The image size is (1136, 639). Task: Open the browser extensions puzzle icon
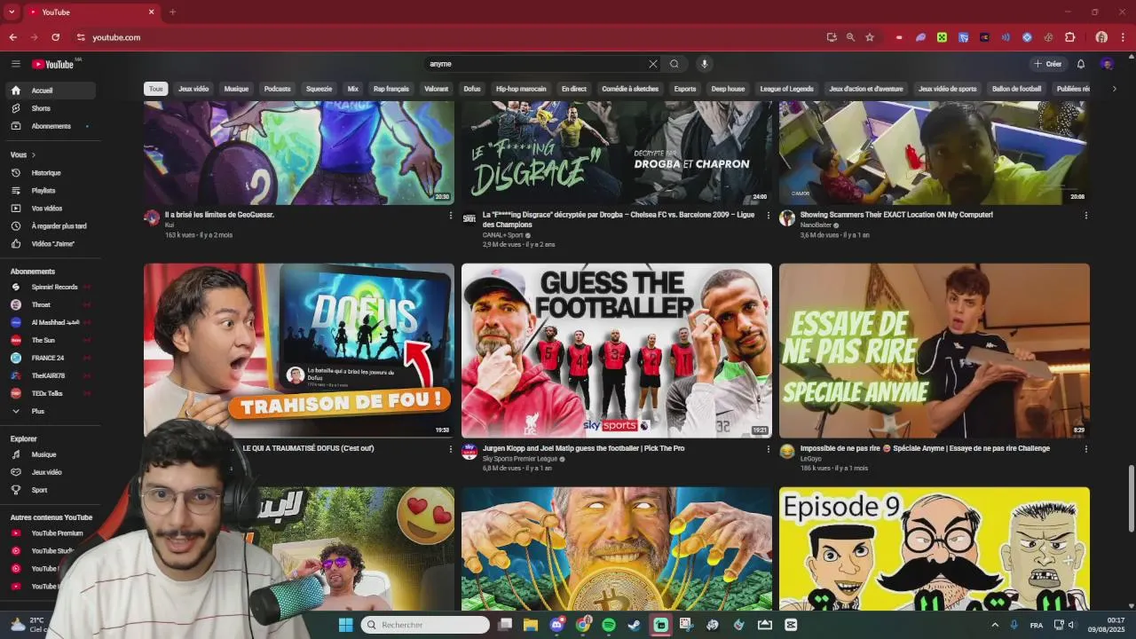pos(1070,37)
